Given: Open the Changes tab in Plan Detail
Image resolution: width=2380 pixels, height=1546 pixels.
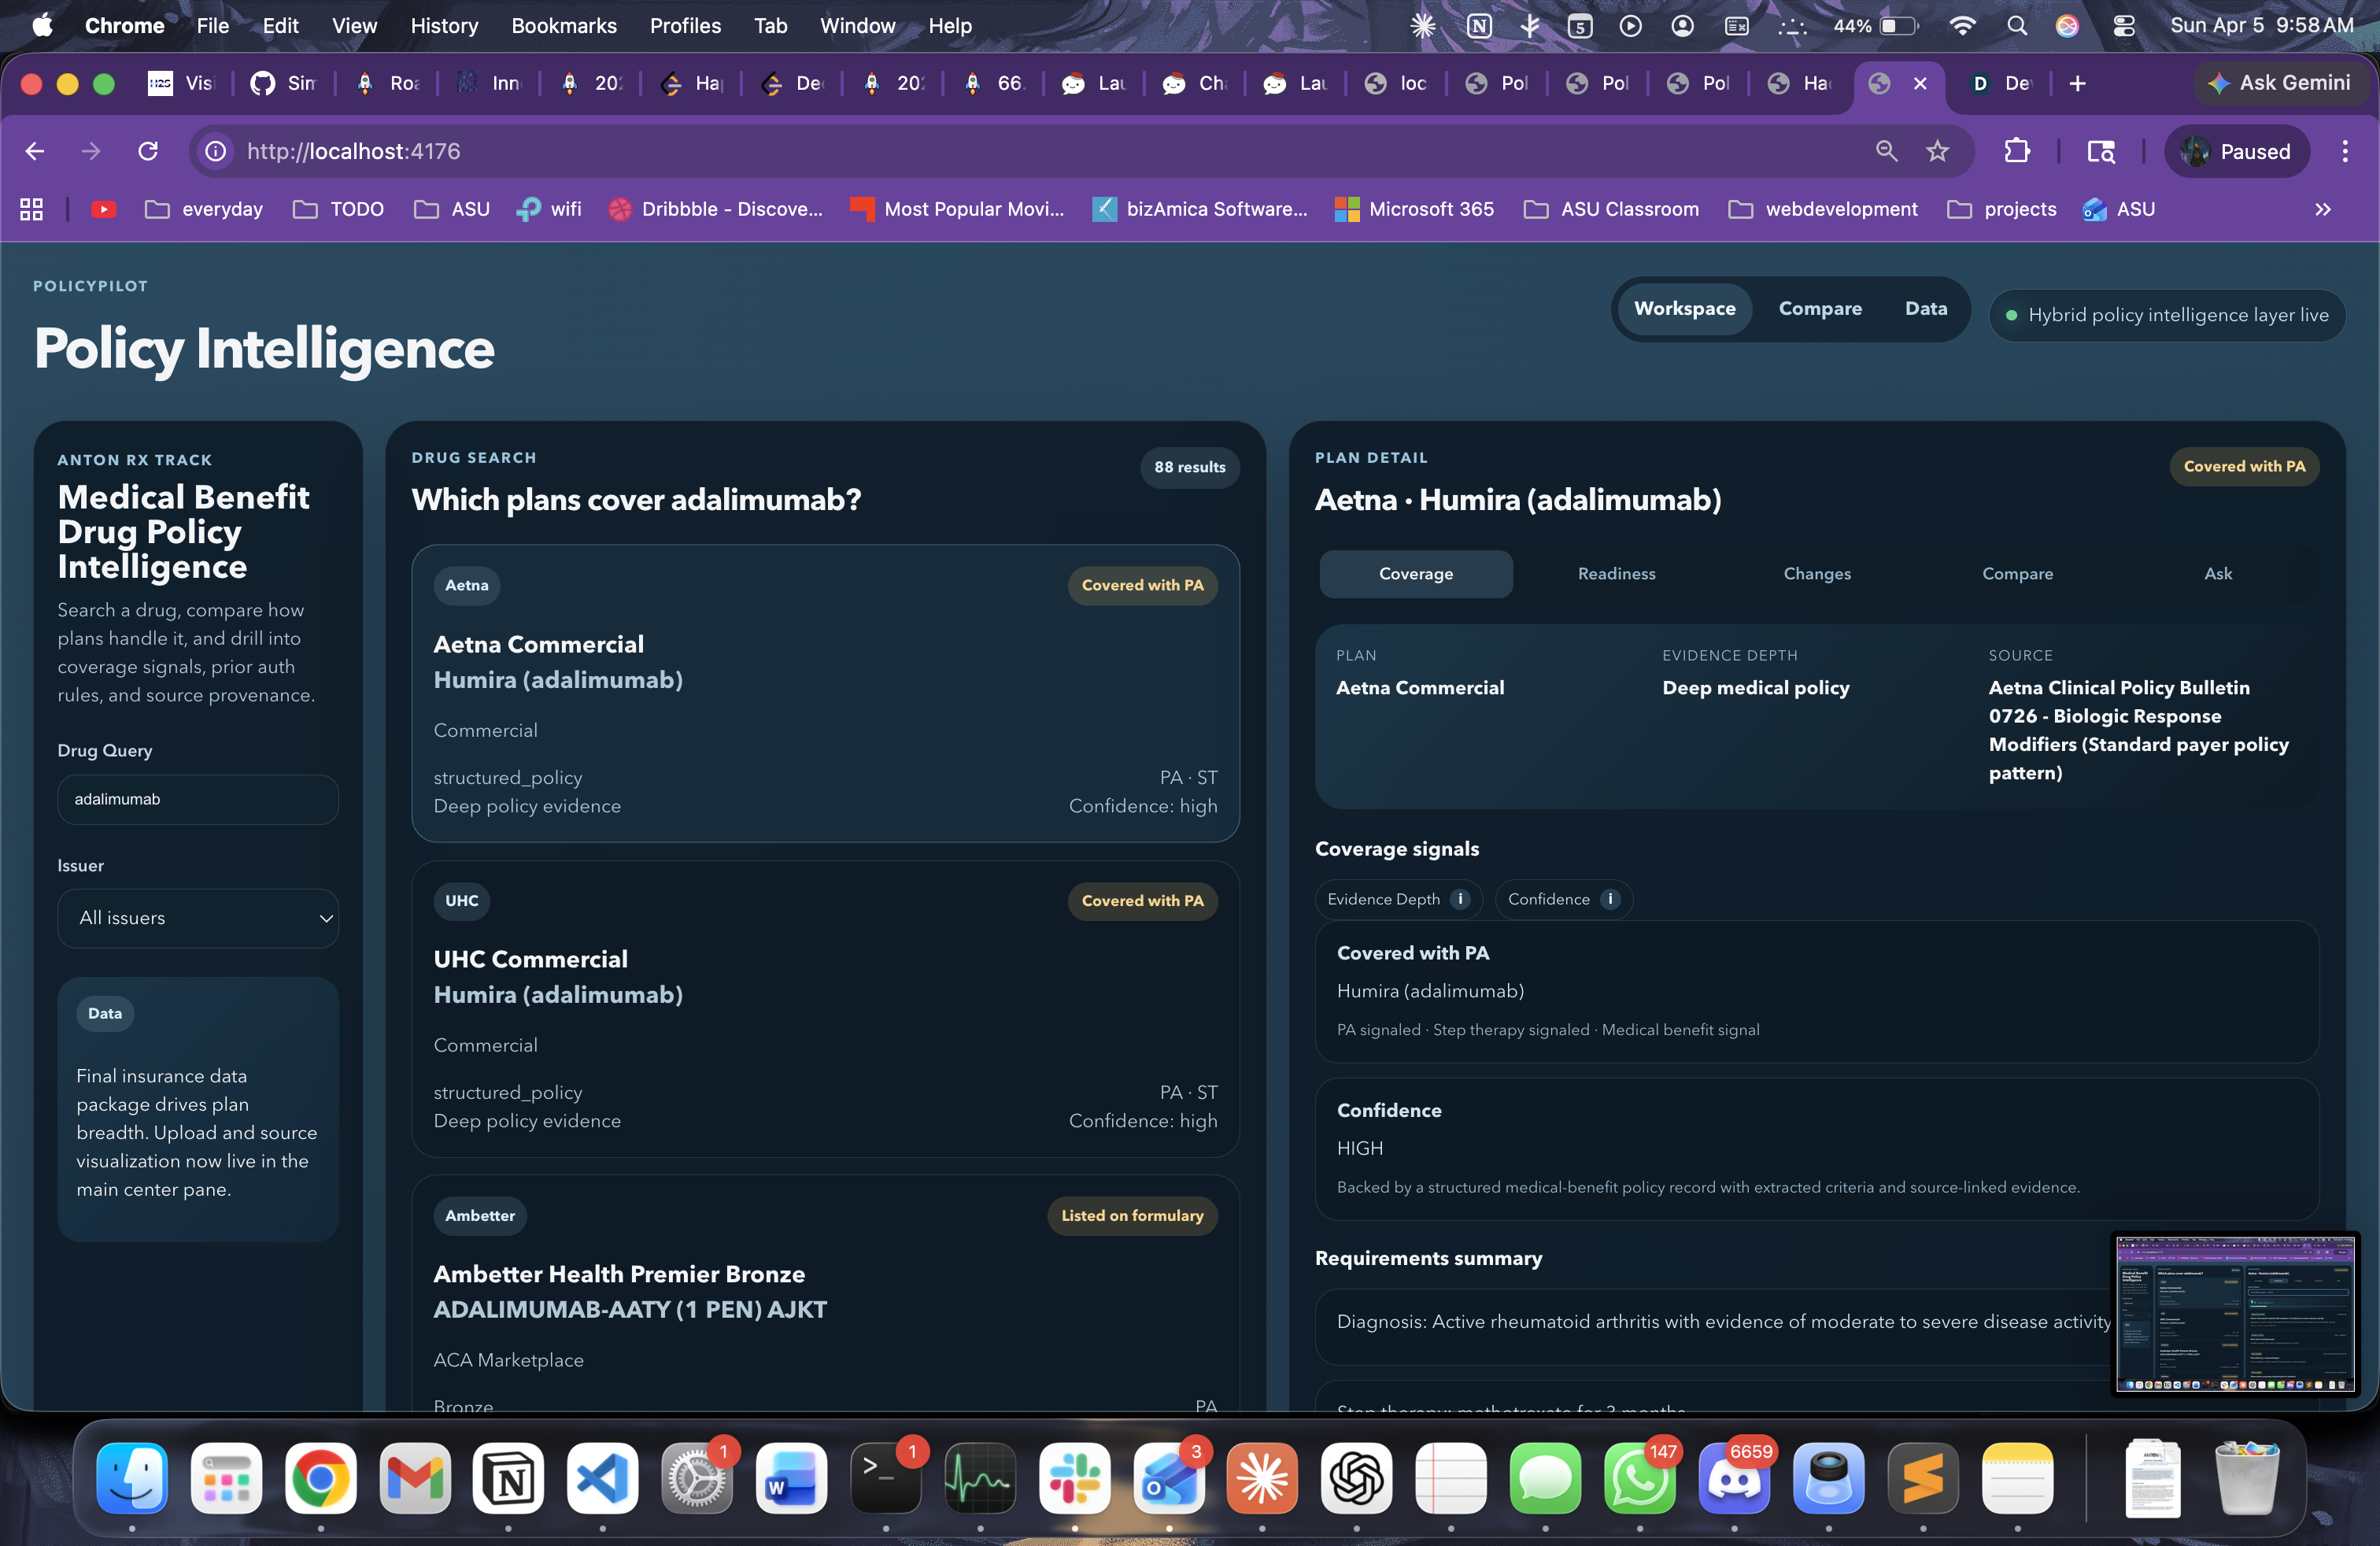Looking at the screenshot, I should click(x=1816, y=574).
